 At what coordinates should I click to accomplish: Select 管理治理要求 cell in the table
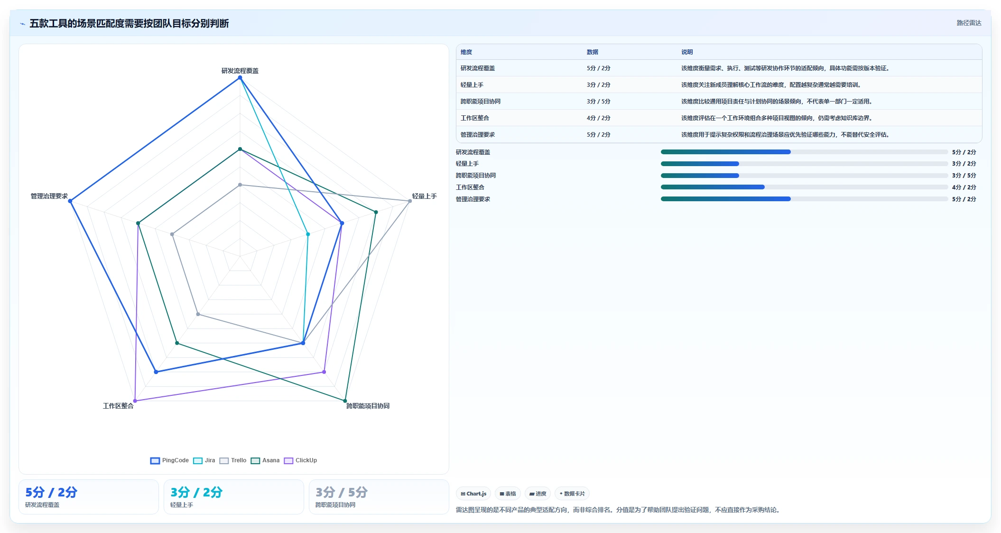click(x=478, y=135)
